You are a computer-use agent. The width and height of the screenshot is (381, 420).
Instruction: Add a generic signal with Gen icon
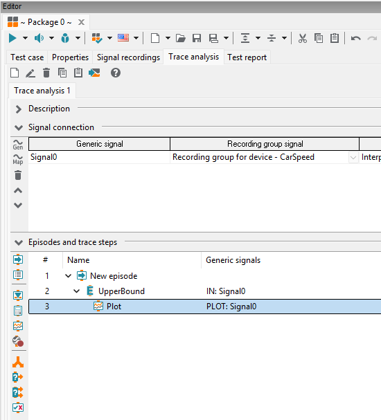pos(18,145)
